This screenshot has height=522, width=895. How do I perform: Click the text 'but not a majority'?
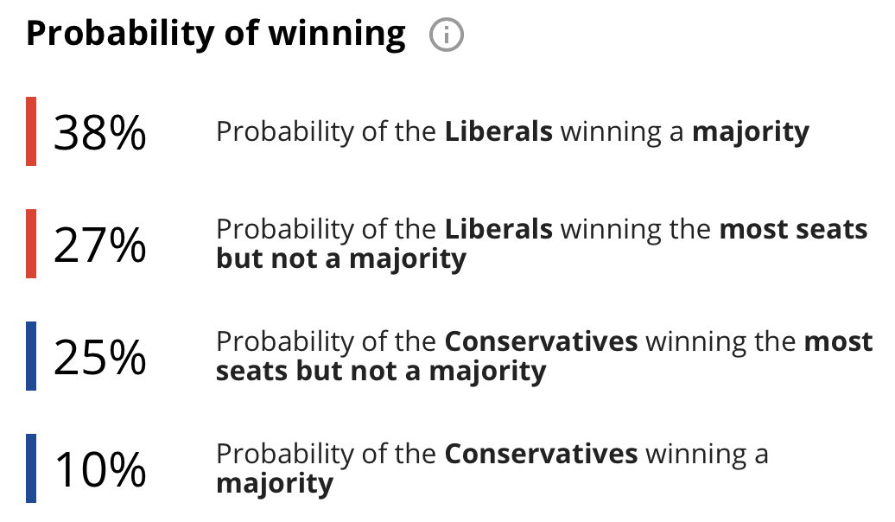[x=340, y=260]
